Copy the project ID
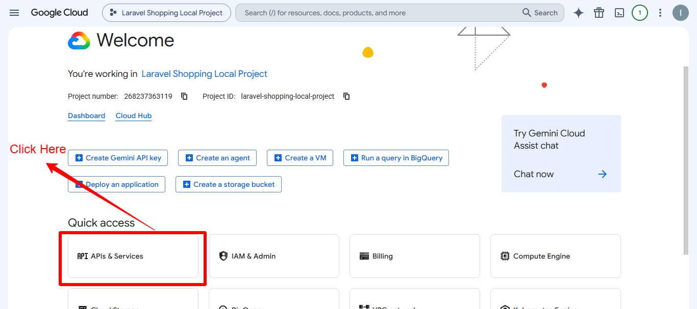Image resolution: width=697 pixels, height=309 pixels. pyautogui.click(x=346, y=96)
